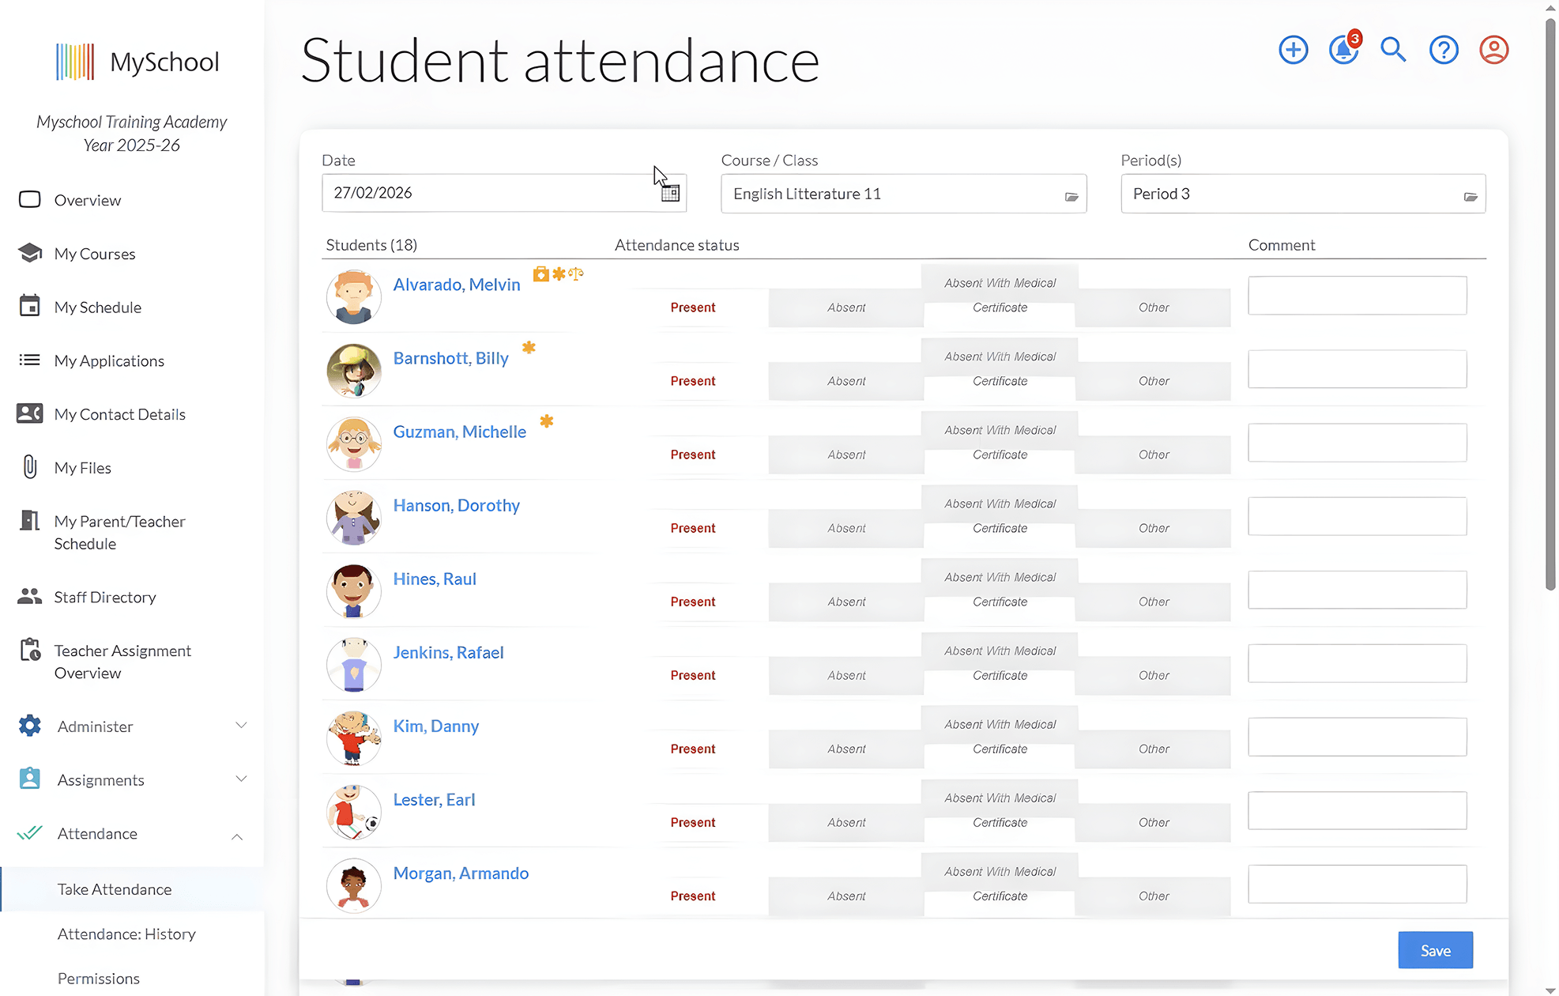
Task: Collapse the Attendance menu chevron
Action: [237, 836]
